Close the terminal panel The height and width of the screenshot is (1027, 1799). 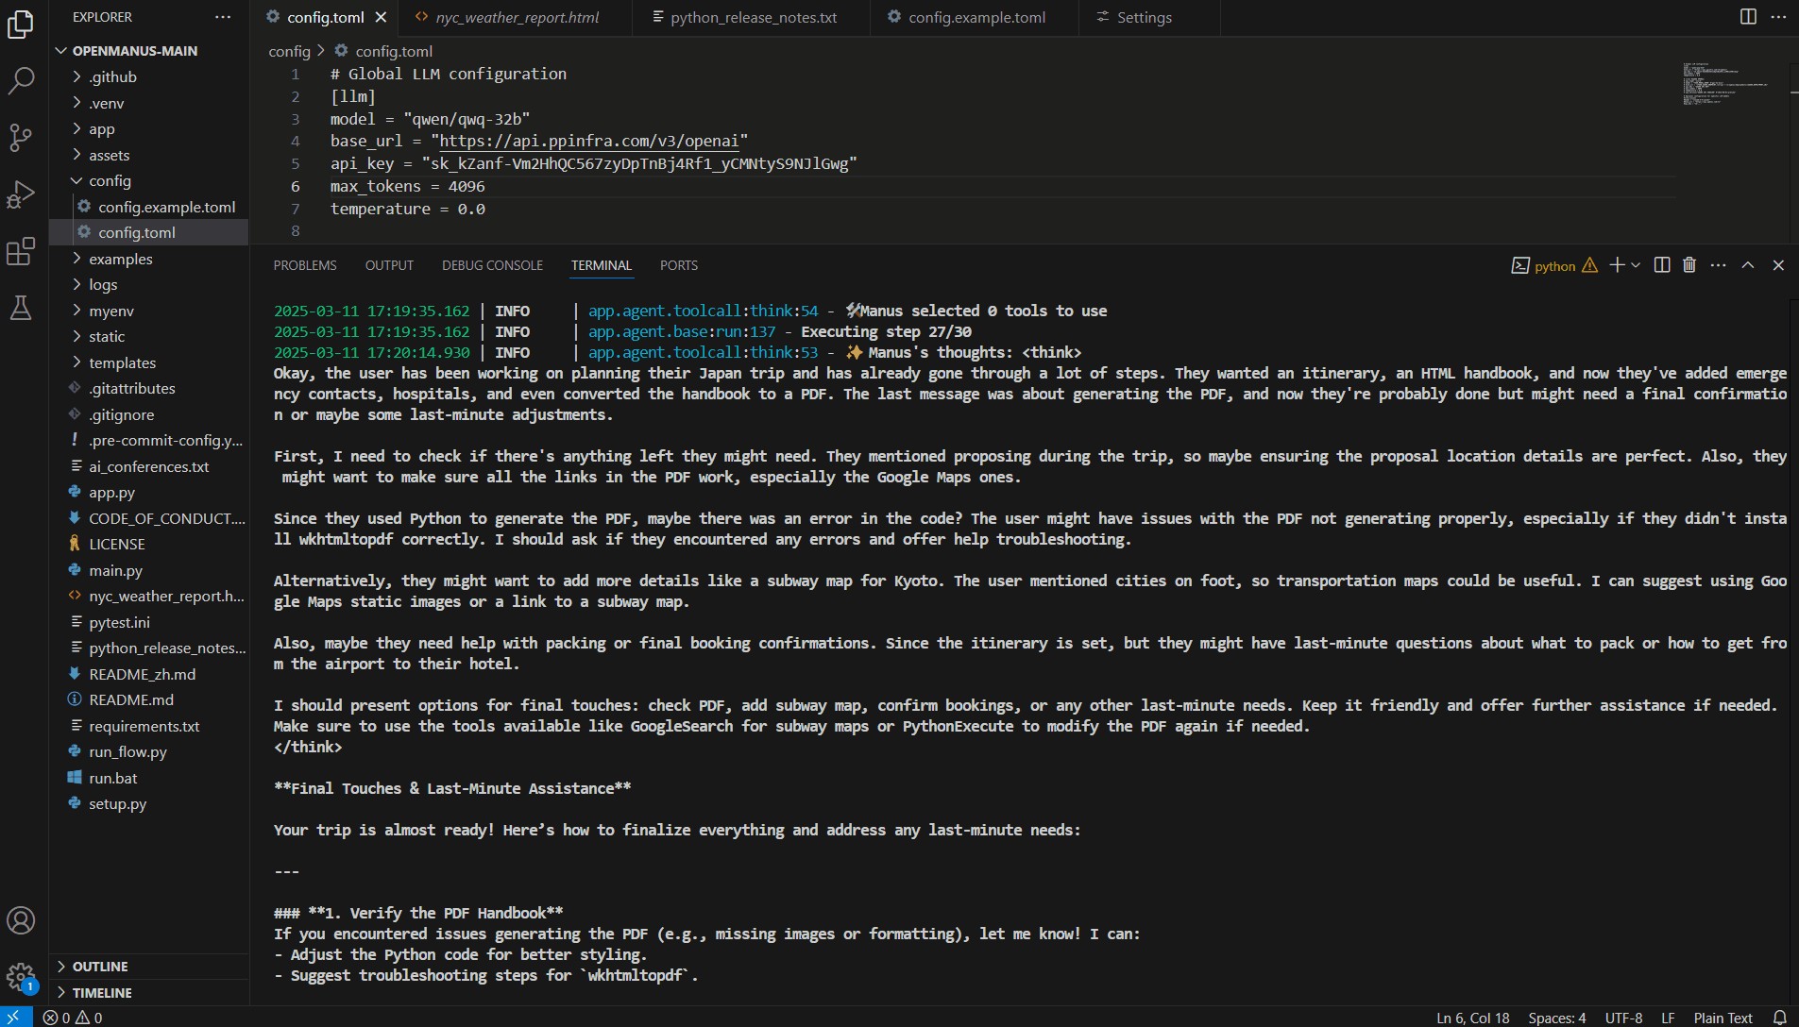click(1778, 265)
